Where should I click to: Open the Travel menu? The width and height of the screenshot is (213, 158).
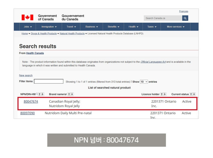[x=71, y=27]
